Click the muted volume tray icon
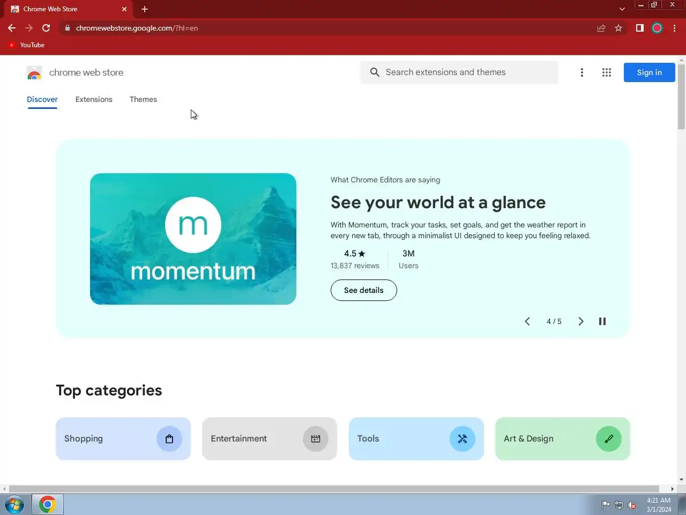 pos(632,505)
